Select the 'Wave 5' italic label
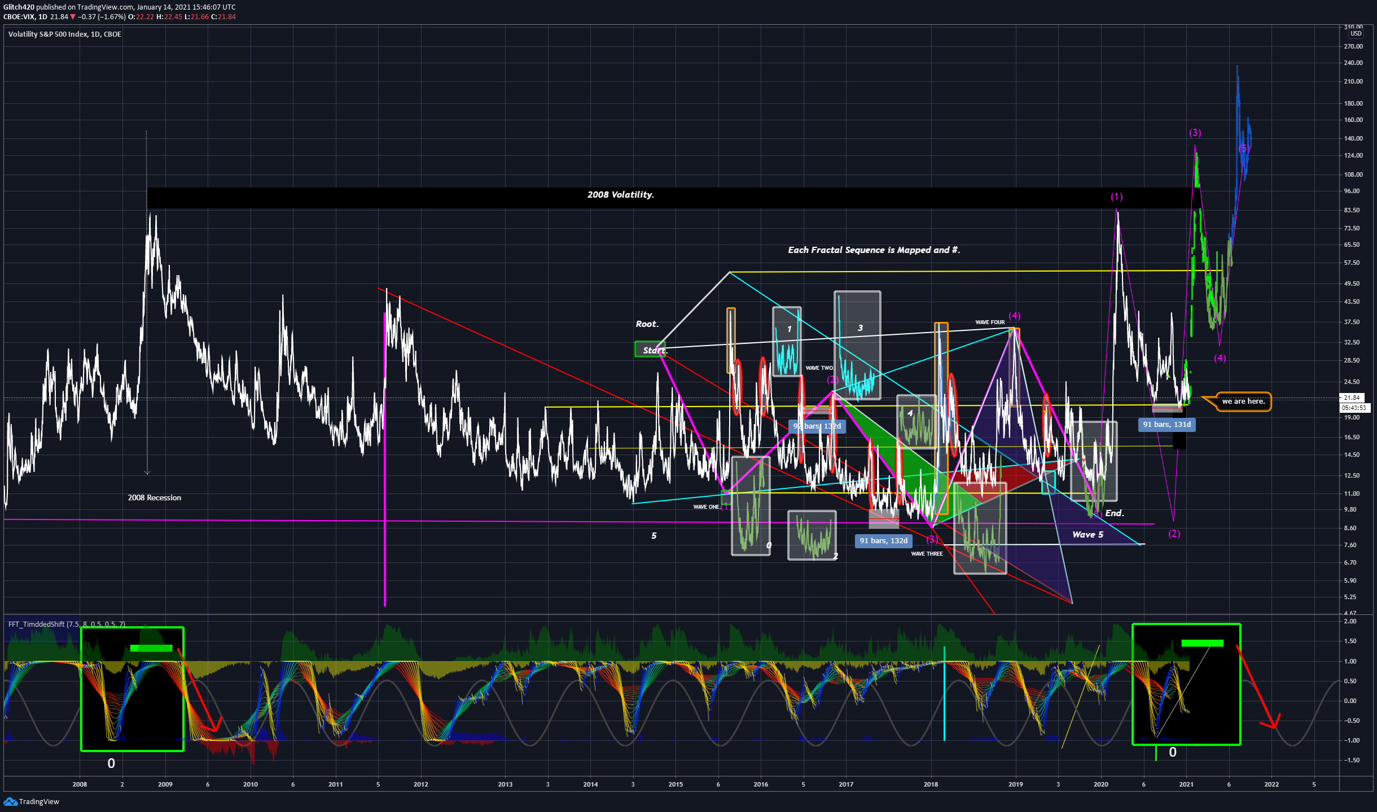 [x=1087, y=535]
